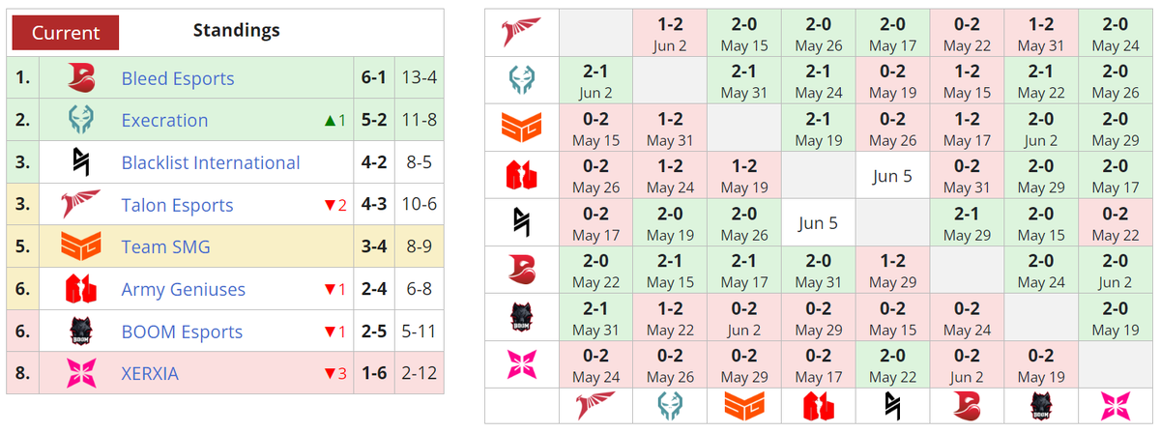
Task: Open the Blacklist International team link
Action: point(211,162)
